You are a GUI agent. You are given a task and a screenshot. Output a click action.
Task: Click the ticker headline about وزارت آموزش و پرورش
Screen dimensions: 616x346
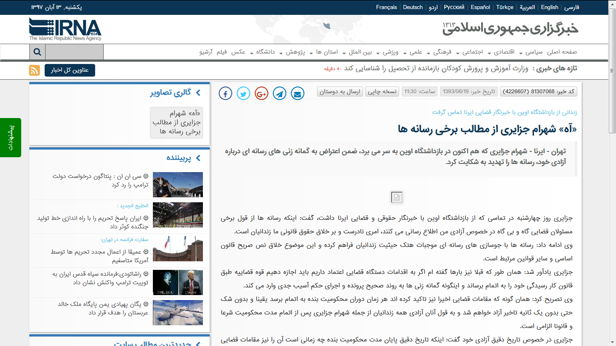pos(436,68)
